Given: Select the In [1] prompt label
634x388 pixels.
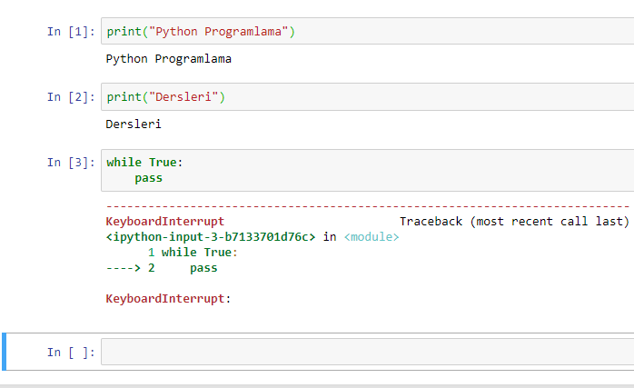Looking at the screenshot, I should coord(70,32).
